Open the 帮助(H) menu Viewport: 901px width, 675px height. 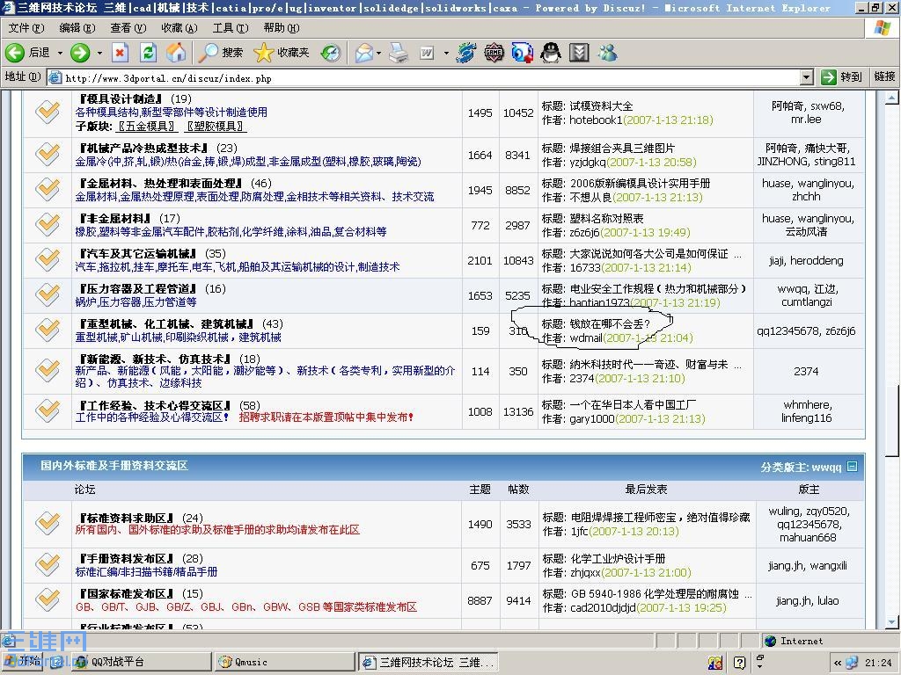[282, 27]
